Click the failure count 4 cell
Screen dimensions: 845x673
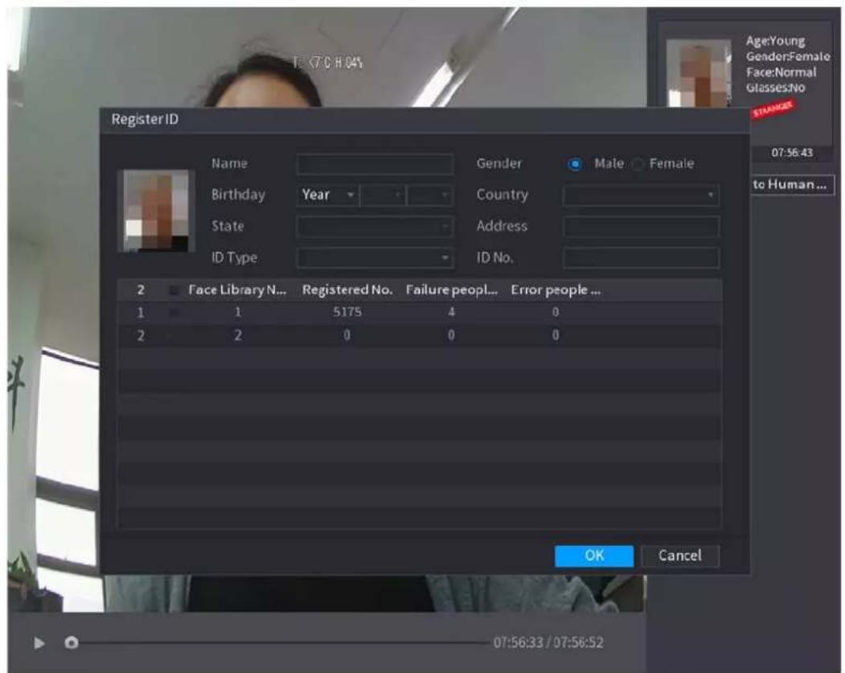(x=451, y=313)
